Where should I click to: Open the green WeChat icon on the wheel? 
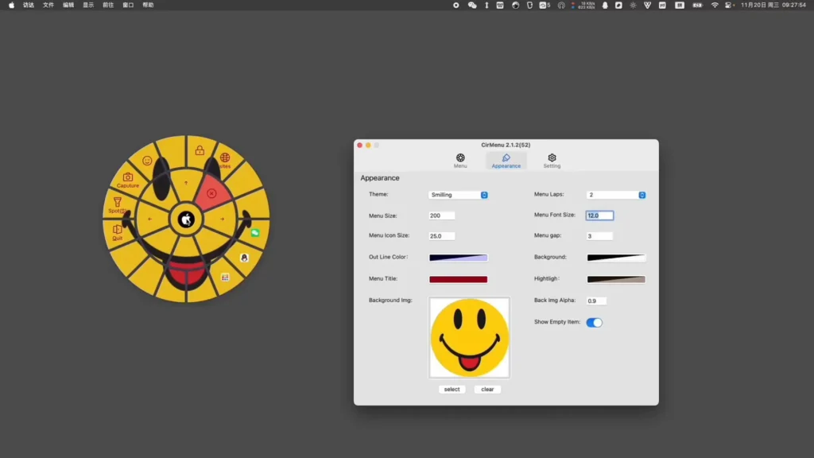256,233
